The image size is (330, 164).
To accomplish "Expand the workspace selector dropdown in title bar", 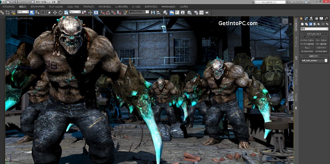I will tap(46, 2).
